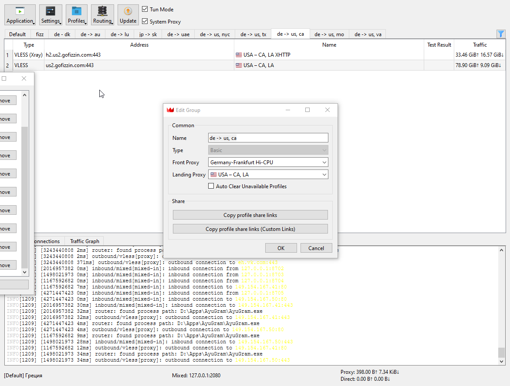Open the Traffic Graph tab
Viewport: 510px width, 386px height.
click(x=84, y=241)
